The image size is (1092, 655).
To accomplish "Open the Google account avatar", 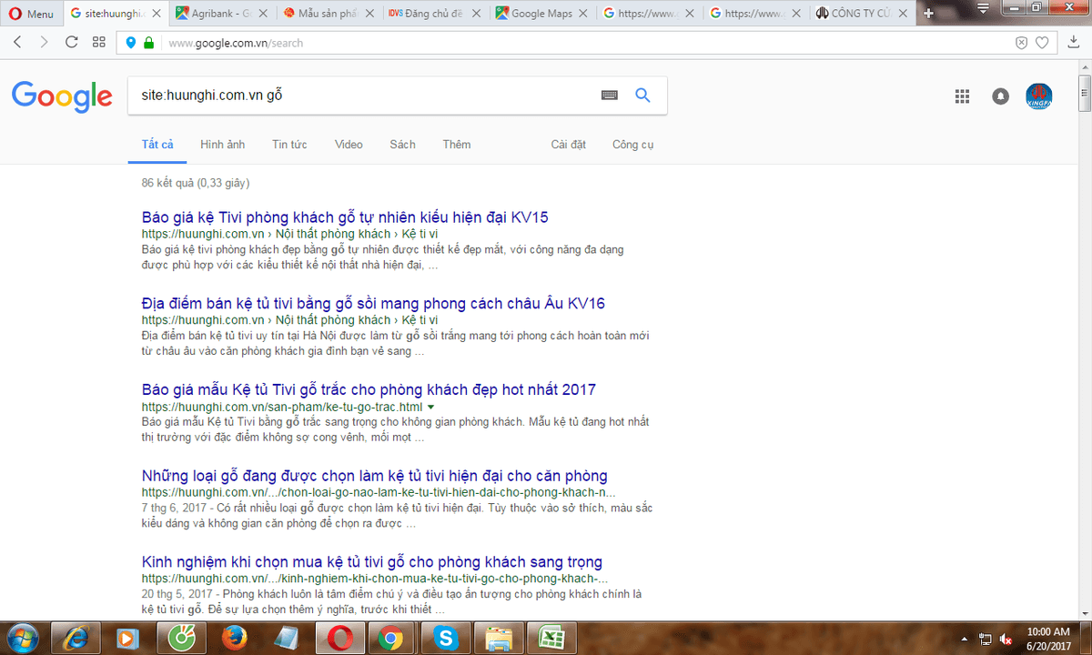I will click(x=1038, y=96).
